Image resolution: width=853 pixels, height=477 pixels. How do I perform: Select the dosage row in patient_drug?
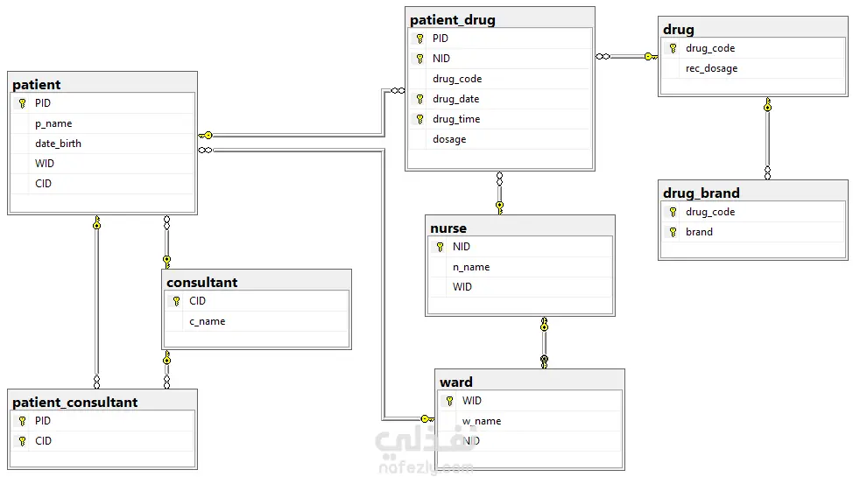[x=500, y=139]
